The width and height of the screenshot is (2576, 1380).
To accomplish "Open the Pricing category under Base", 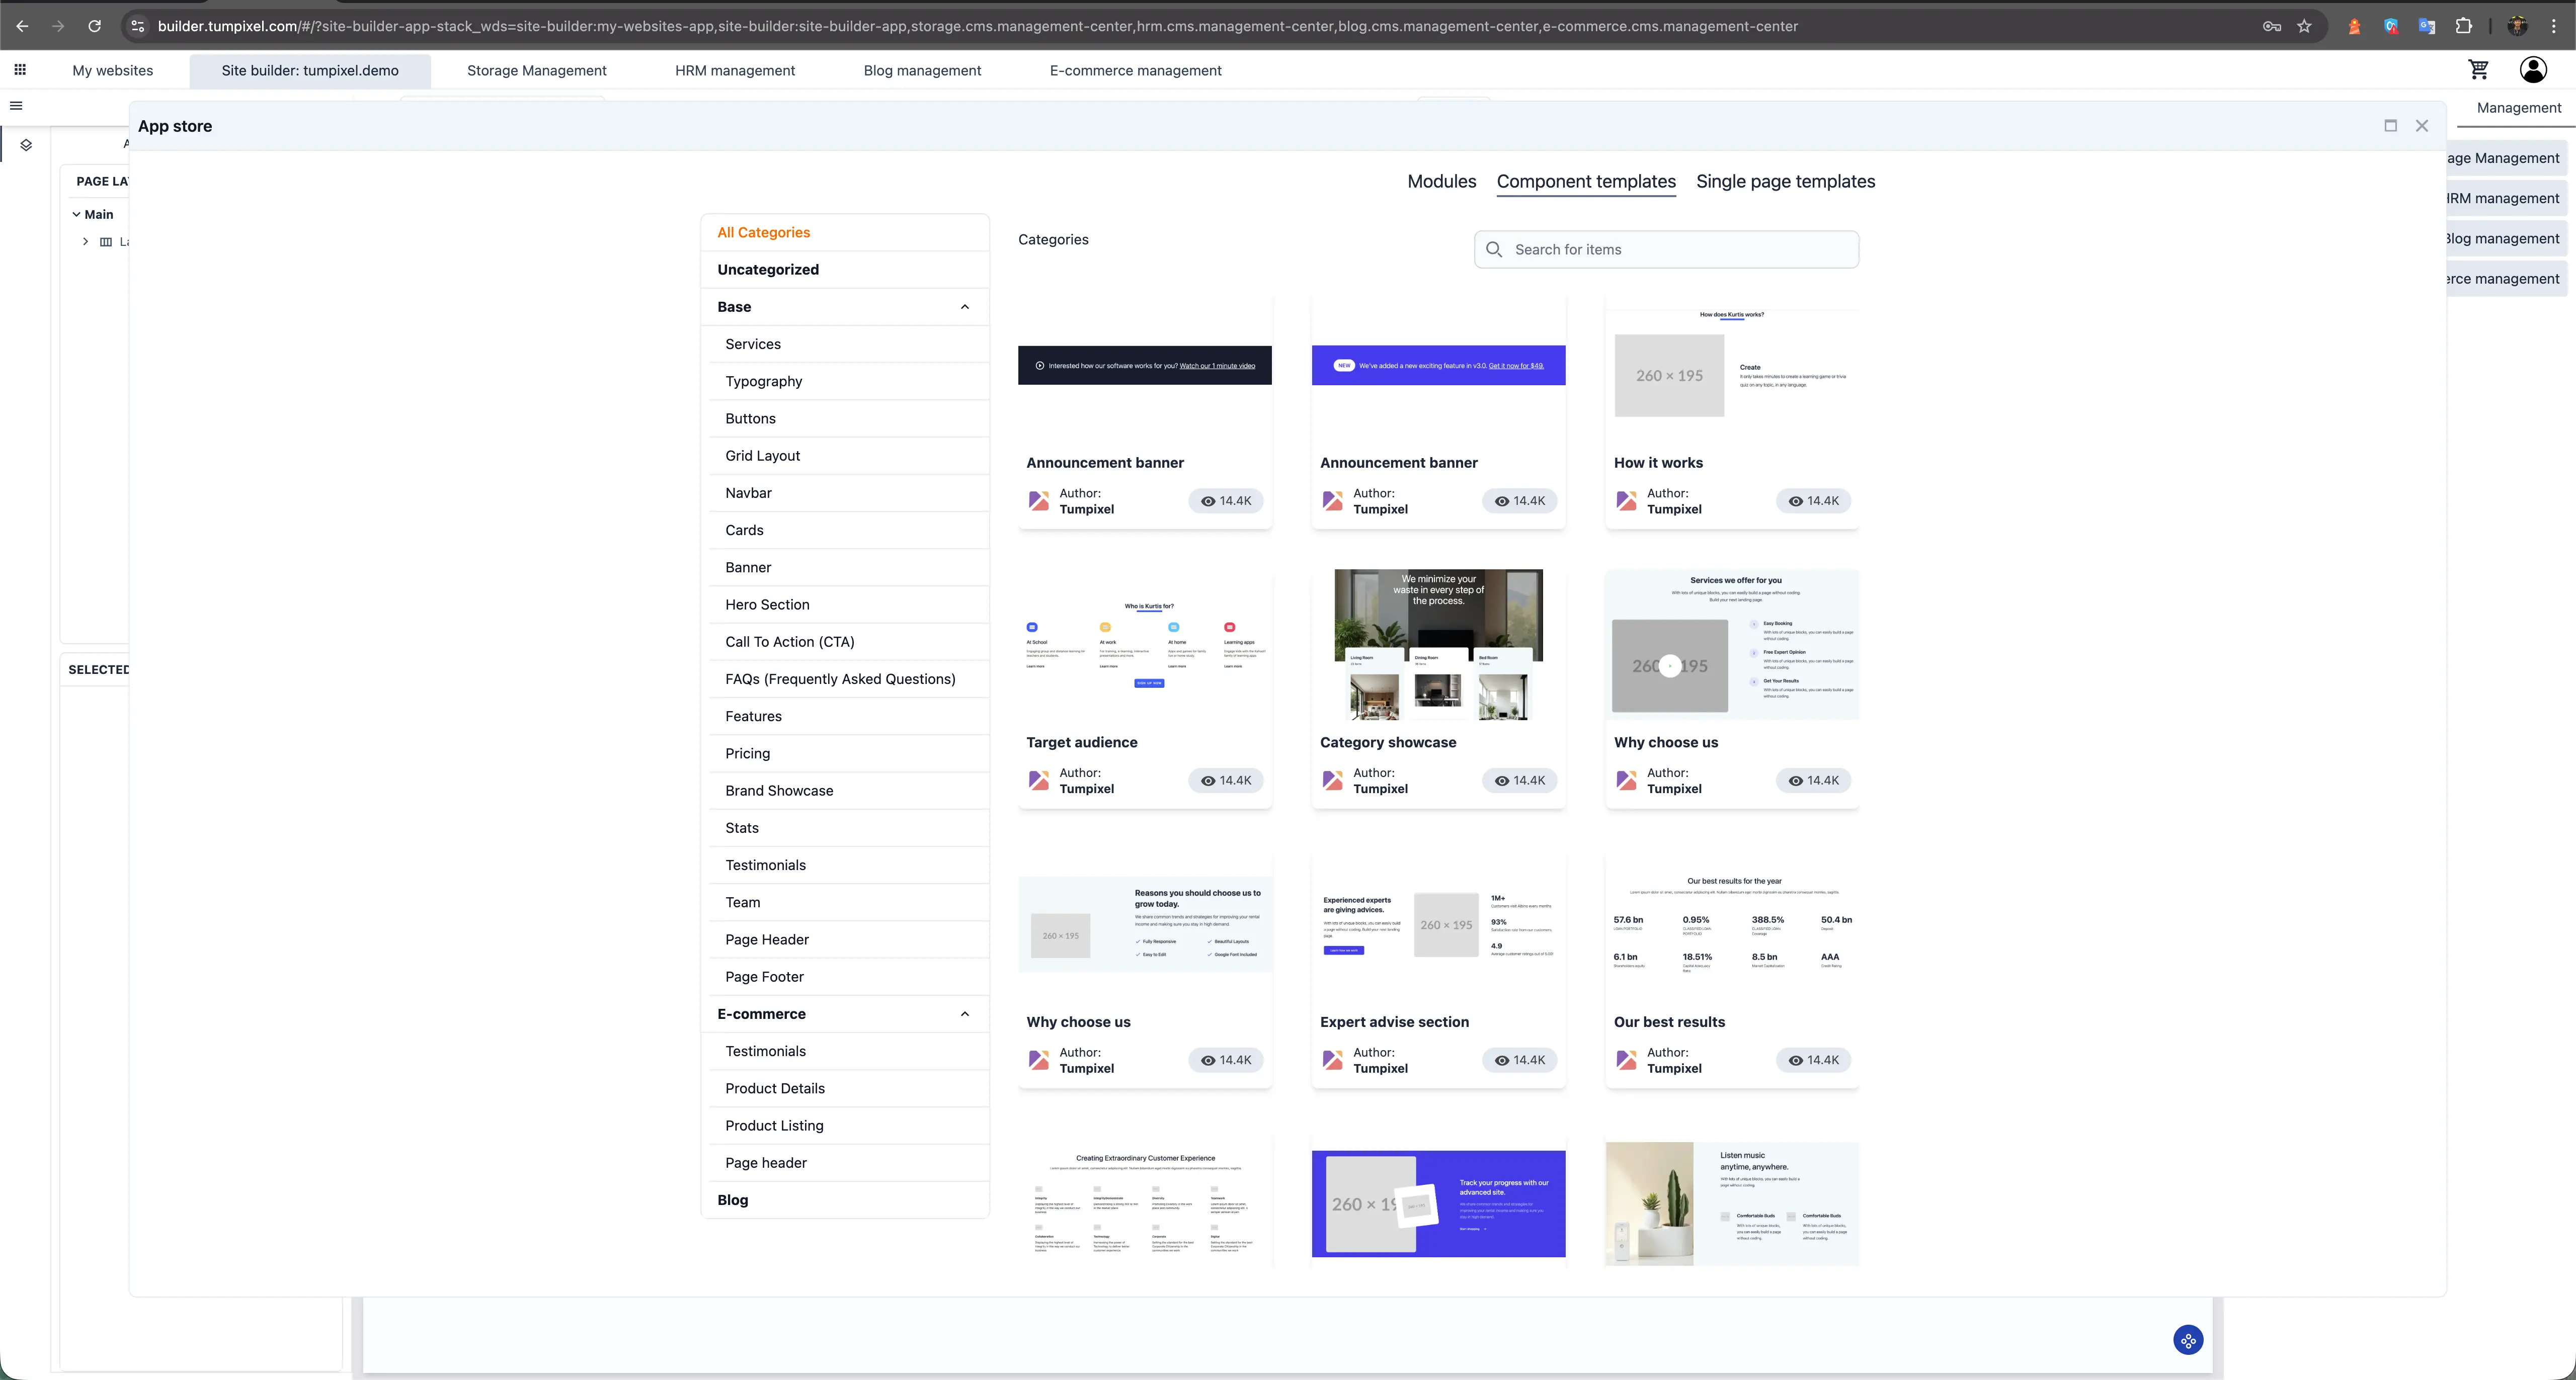I will [x=747, y=752].
